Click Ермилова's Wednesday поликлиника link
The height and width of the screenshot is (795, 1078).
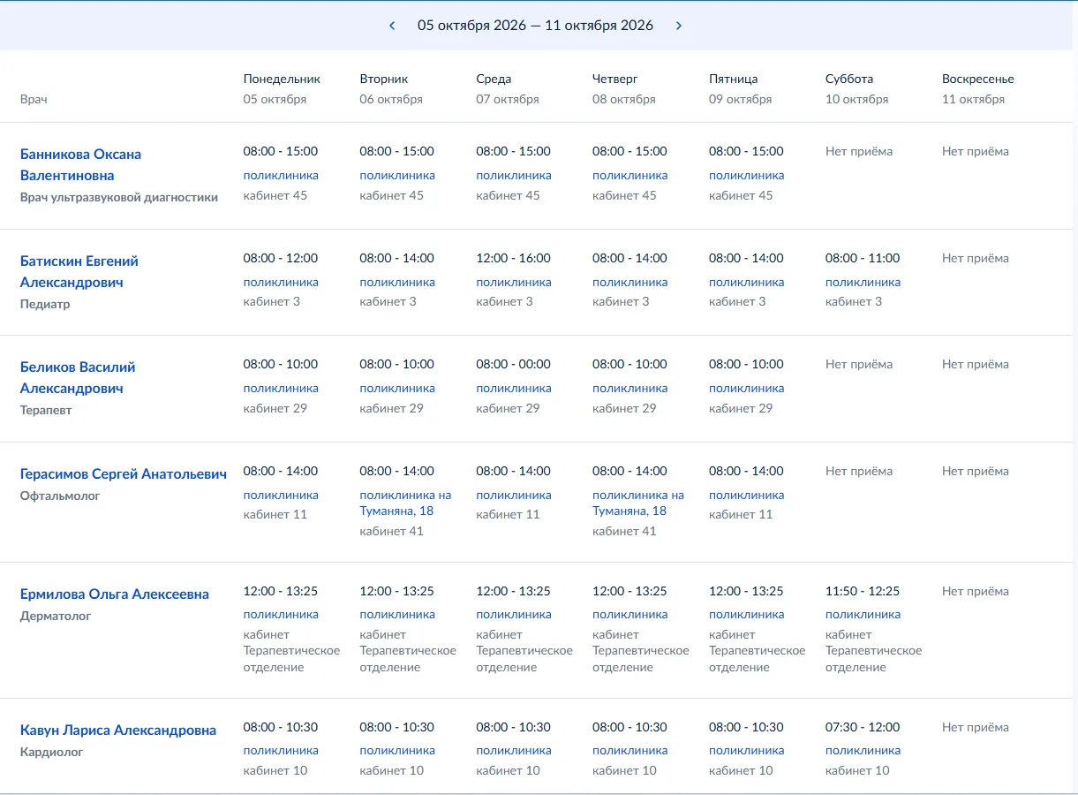point(514,614)
